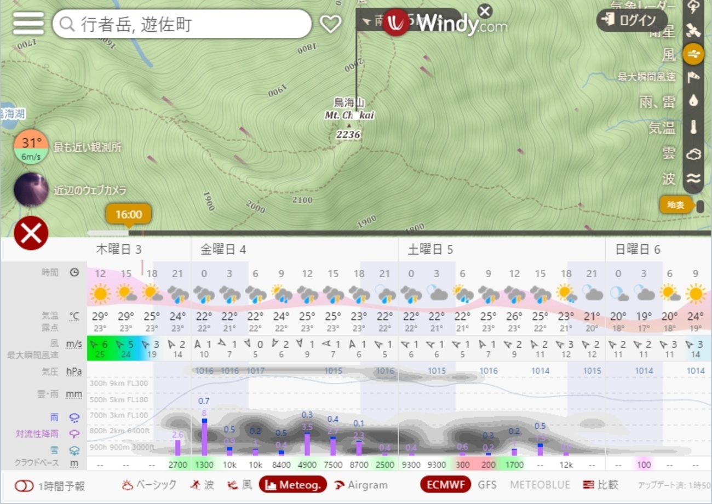This screenshot has height=504, width=712.
Task: Toggle wind speed unit m/s
Action: tap(74, 344)
